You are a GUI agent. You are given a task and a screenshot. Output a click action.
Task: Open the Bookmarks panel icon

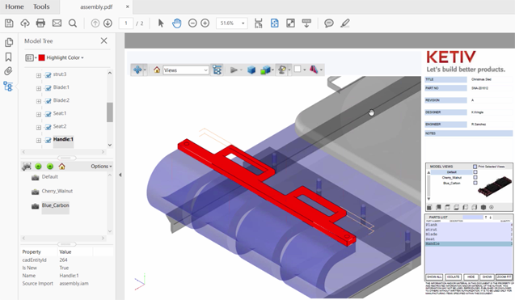tap(9, 57)
